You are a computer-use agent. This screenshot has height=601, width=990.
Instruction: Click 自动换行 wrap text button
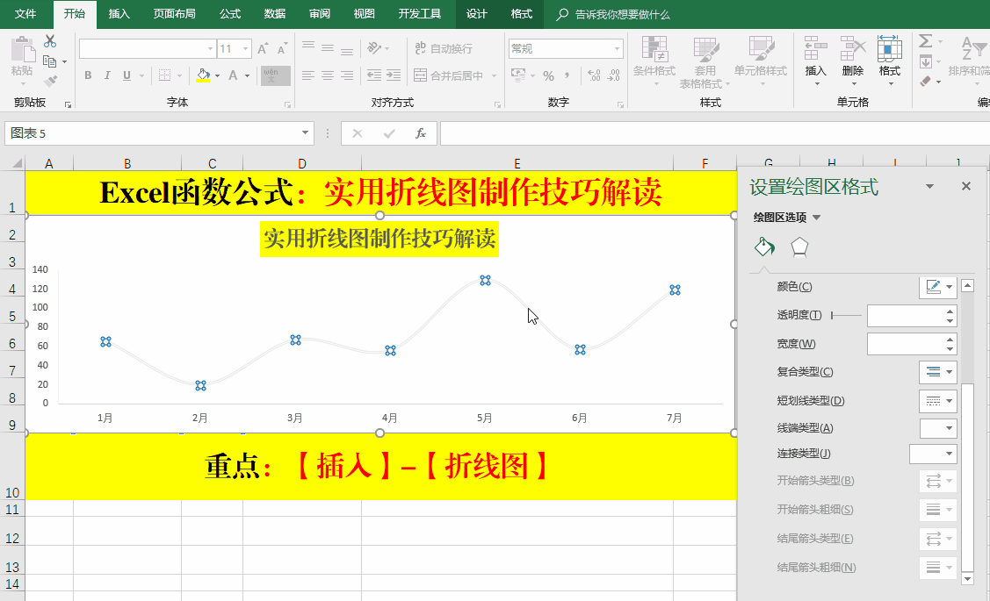444,48
